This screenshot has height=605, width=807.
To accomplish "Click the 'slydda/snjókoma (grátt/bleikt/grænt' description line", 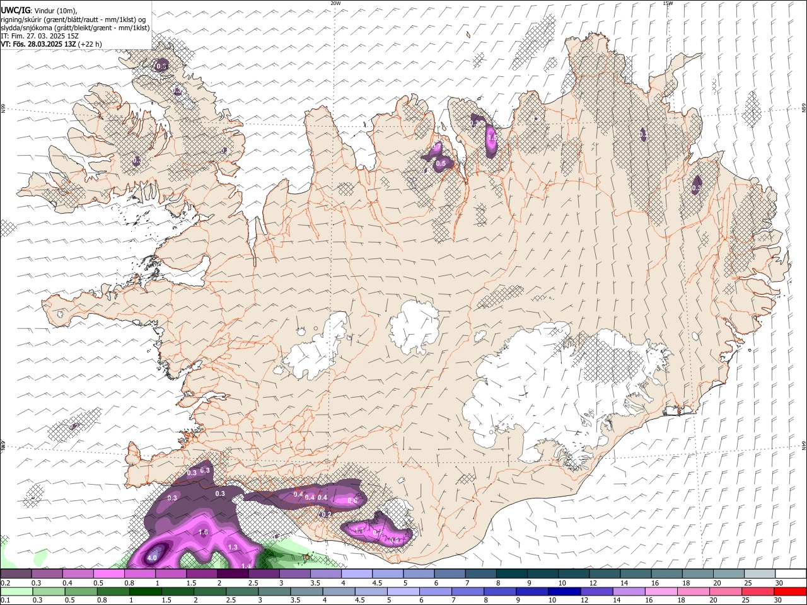I will pos(75,28).
